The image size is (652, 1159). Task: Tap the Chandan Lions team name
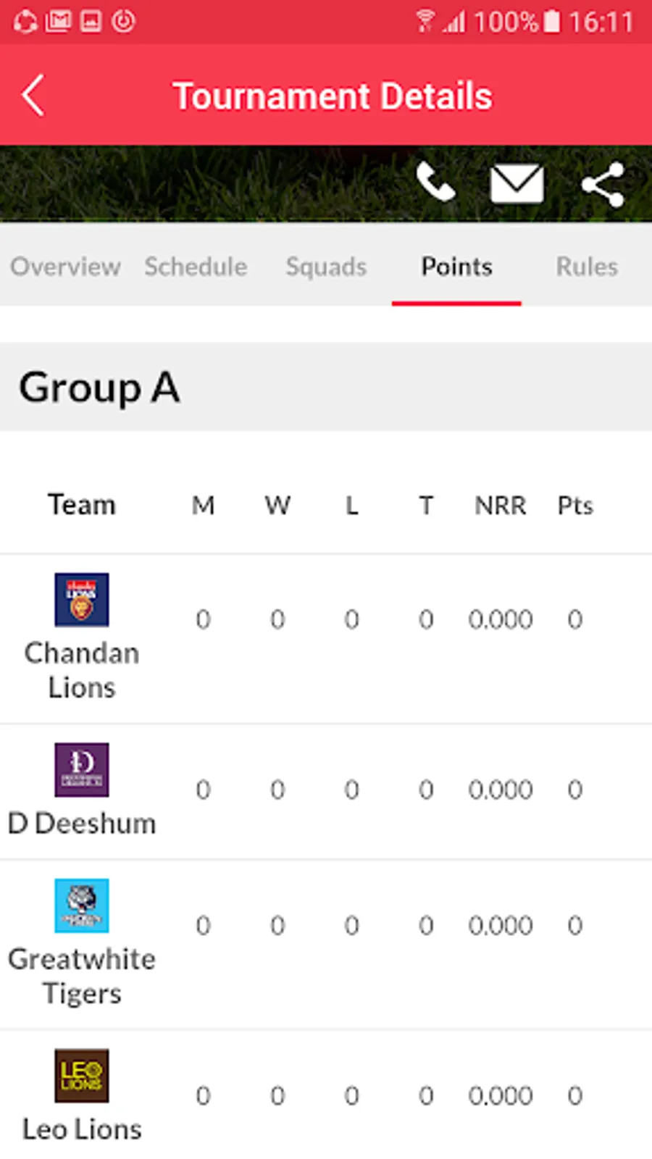(x=82, y=670)
